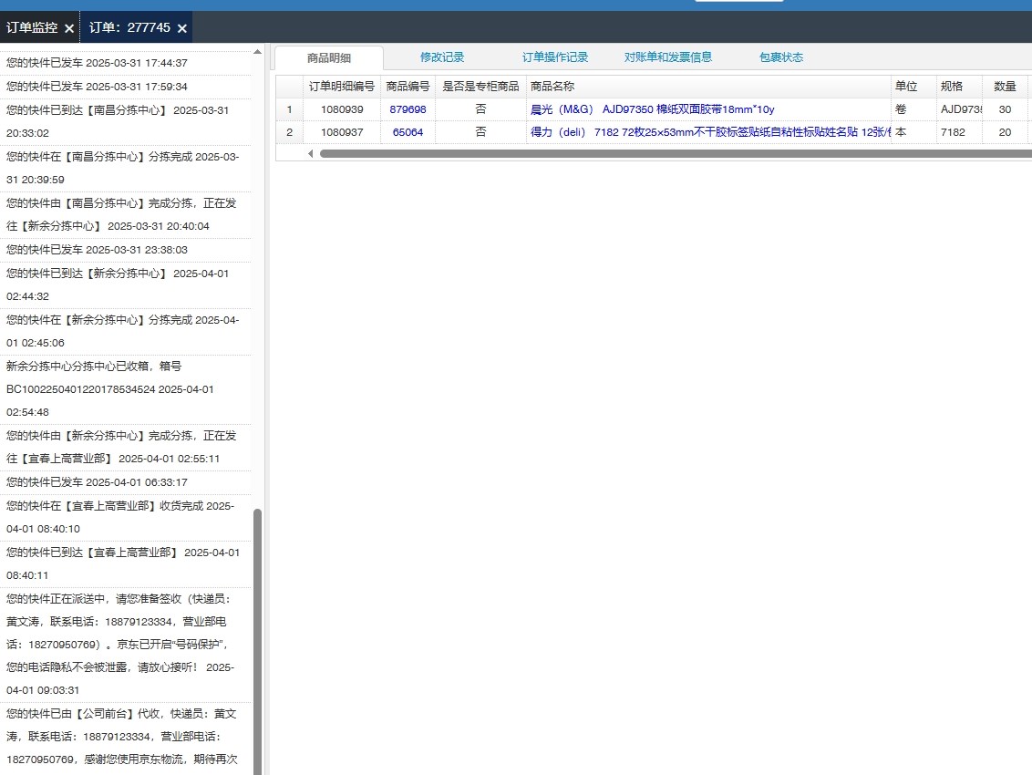
Task: Click the horizontal scrollbar under the product table
Action: point(676,153)
